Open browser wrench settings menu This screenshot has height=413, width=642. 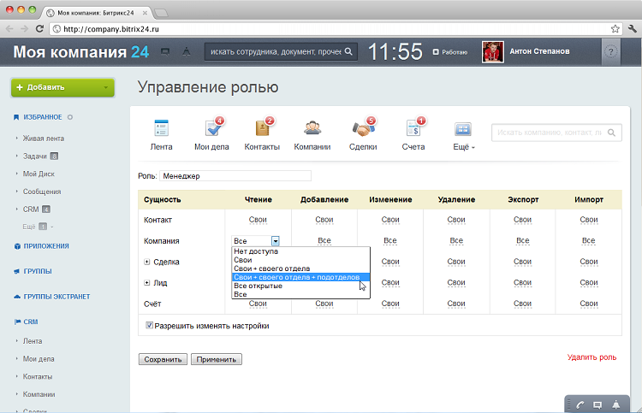point(633,28)
